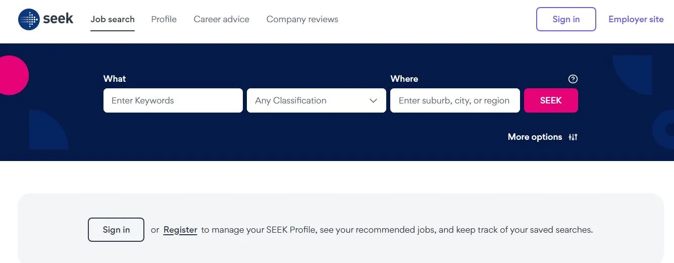Screen dimensions: 674x263
Task: Click the More options sliders icon
Action: pyautogui.click(x=573, y=137)
